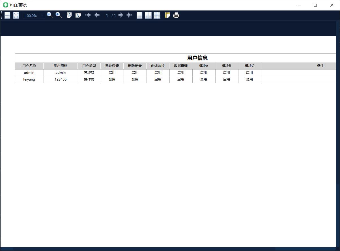Click the fit-to-width icon
Image resolution: width=340 pixels, height=251 pixels.
[x=7, y=16]
